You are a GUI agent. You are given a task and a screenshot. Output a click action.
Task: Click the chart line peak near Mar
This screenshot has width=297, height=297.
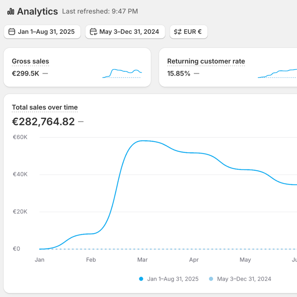click(143, 141)
